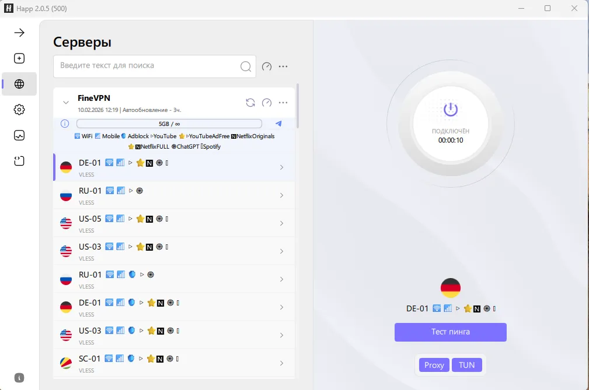Switch to TUN mode
The image size is (589, 390).
coord(466,365)
